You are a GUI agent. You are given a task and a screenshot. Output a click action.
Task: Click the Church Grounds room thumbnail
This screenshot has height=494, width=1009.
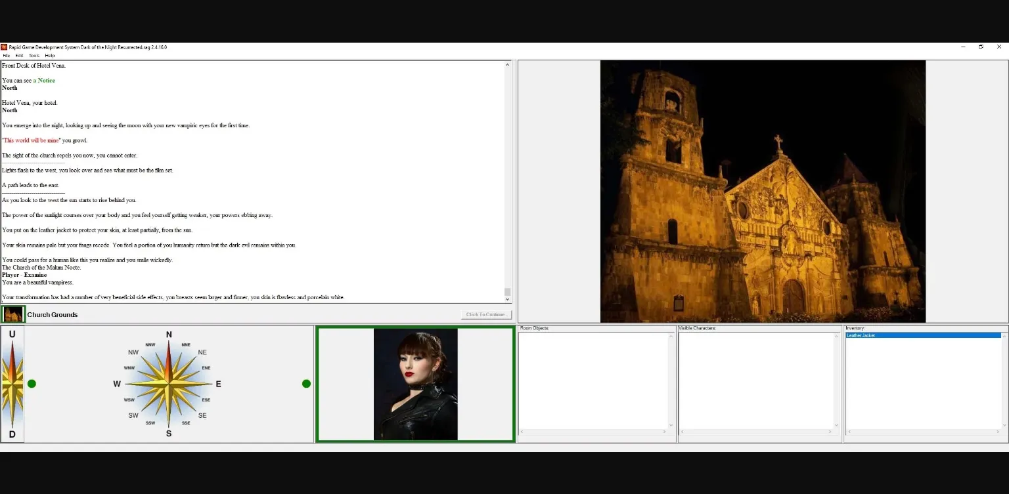tap(13, 314)
